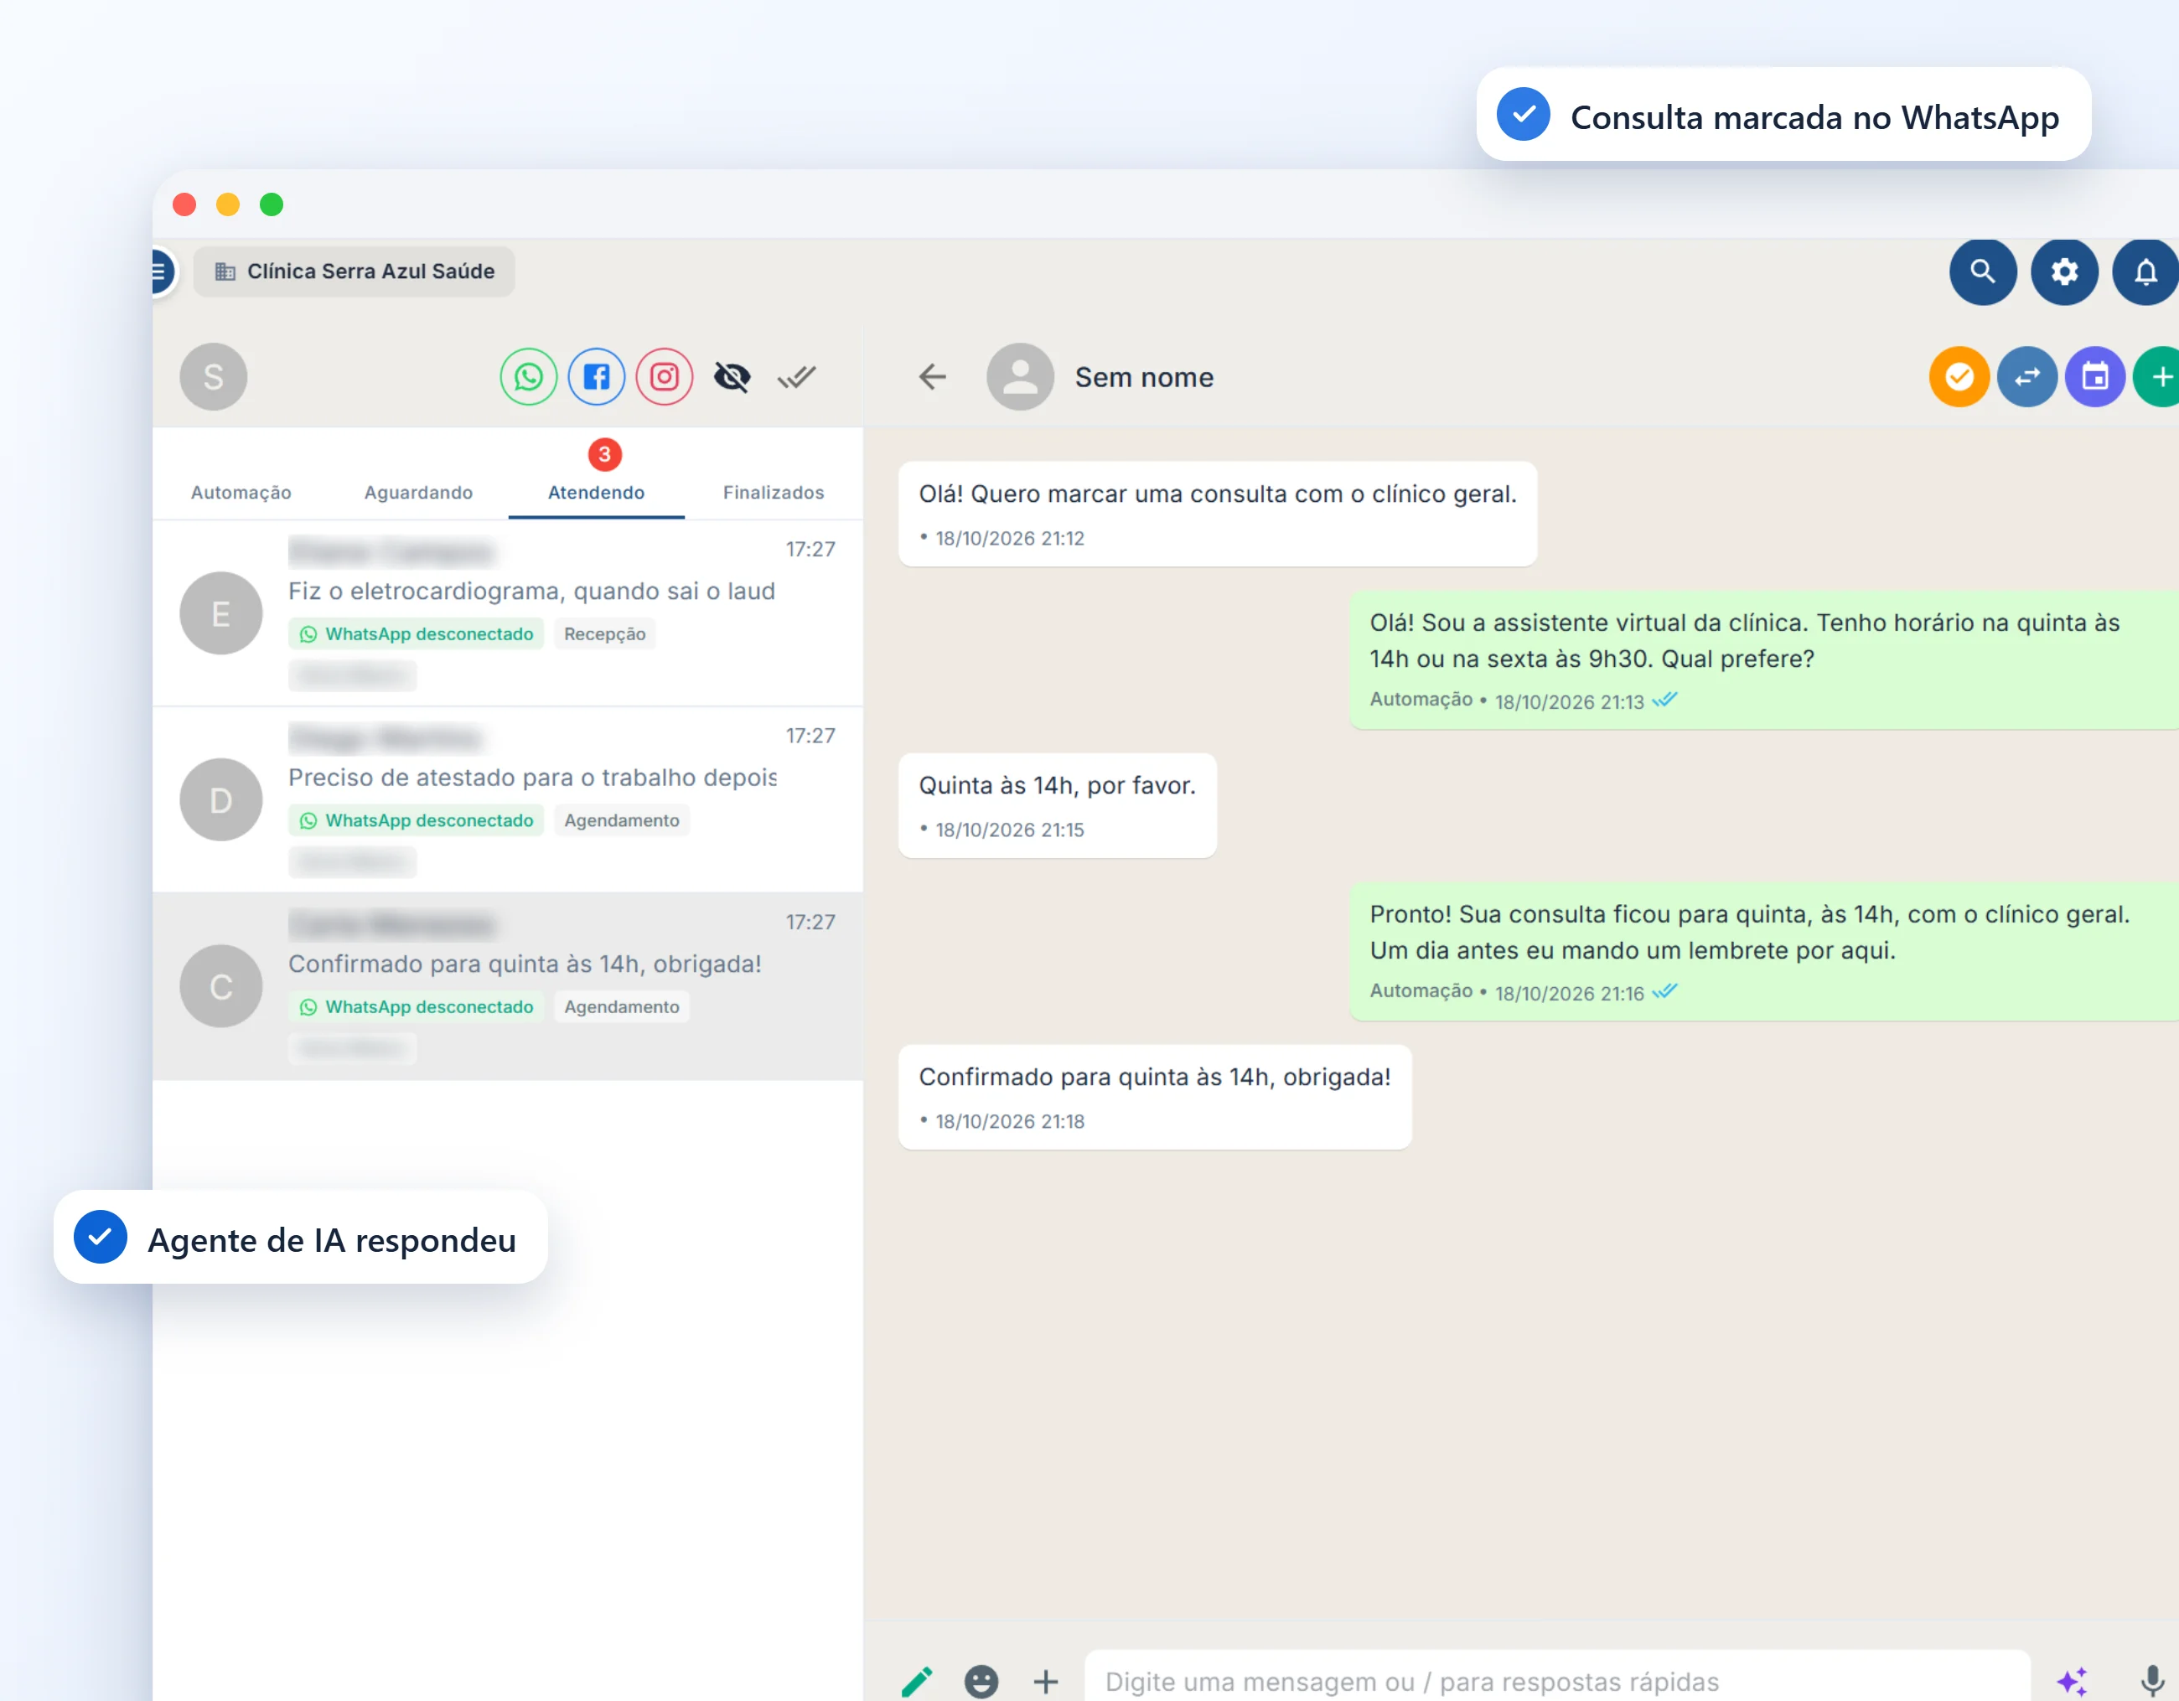
Task: Go back with the arrow icon
Action: [x=932, y=377]
